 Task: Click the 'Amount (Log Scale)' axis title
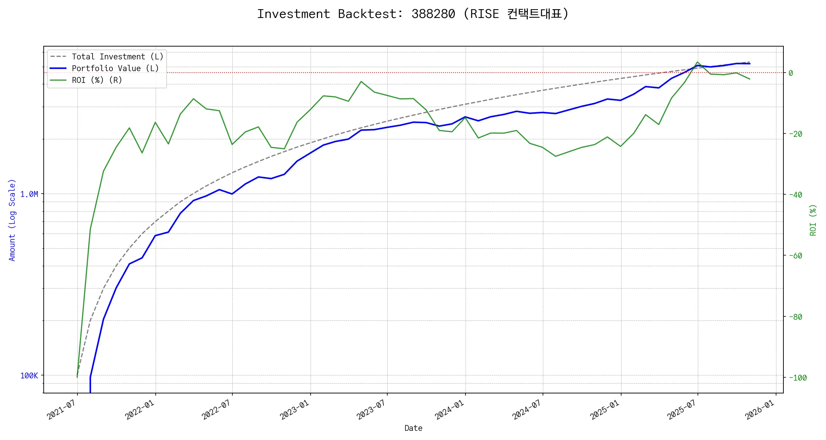[x=12, y=220]
